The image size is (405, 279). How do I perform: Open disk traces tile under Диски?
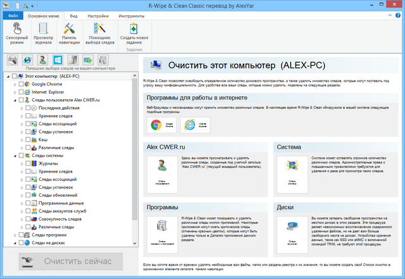[292, 235]
